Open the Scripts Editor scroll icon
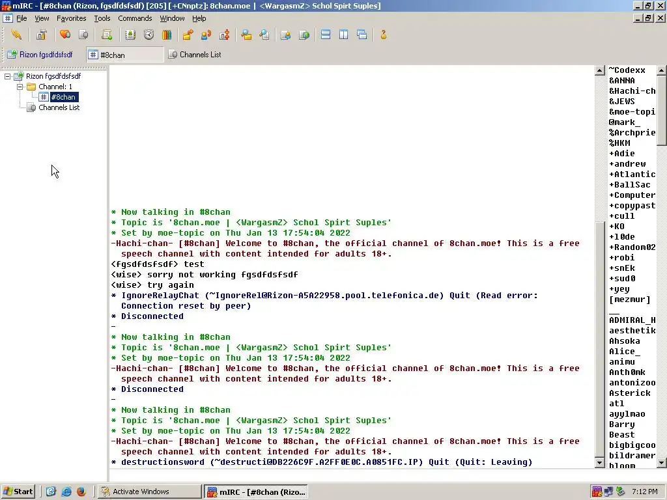Image resolution: width=667 pixels, height=500 pixels. click(107, 35)
